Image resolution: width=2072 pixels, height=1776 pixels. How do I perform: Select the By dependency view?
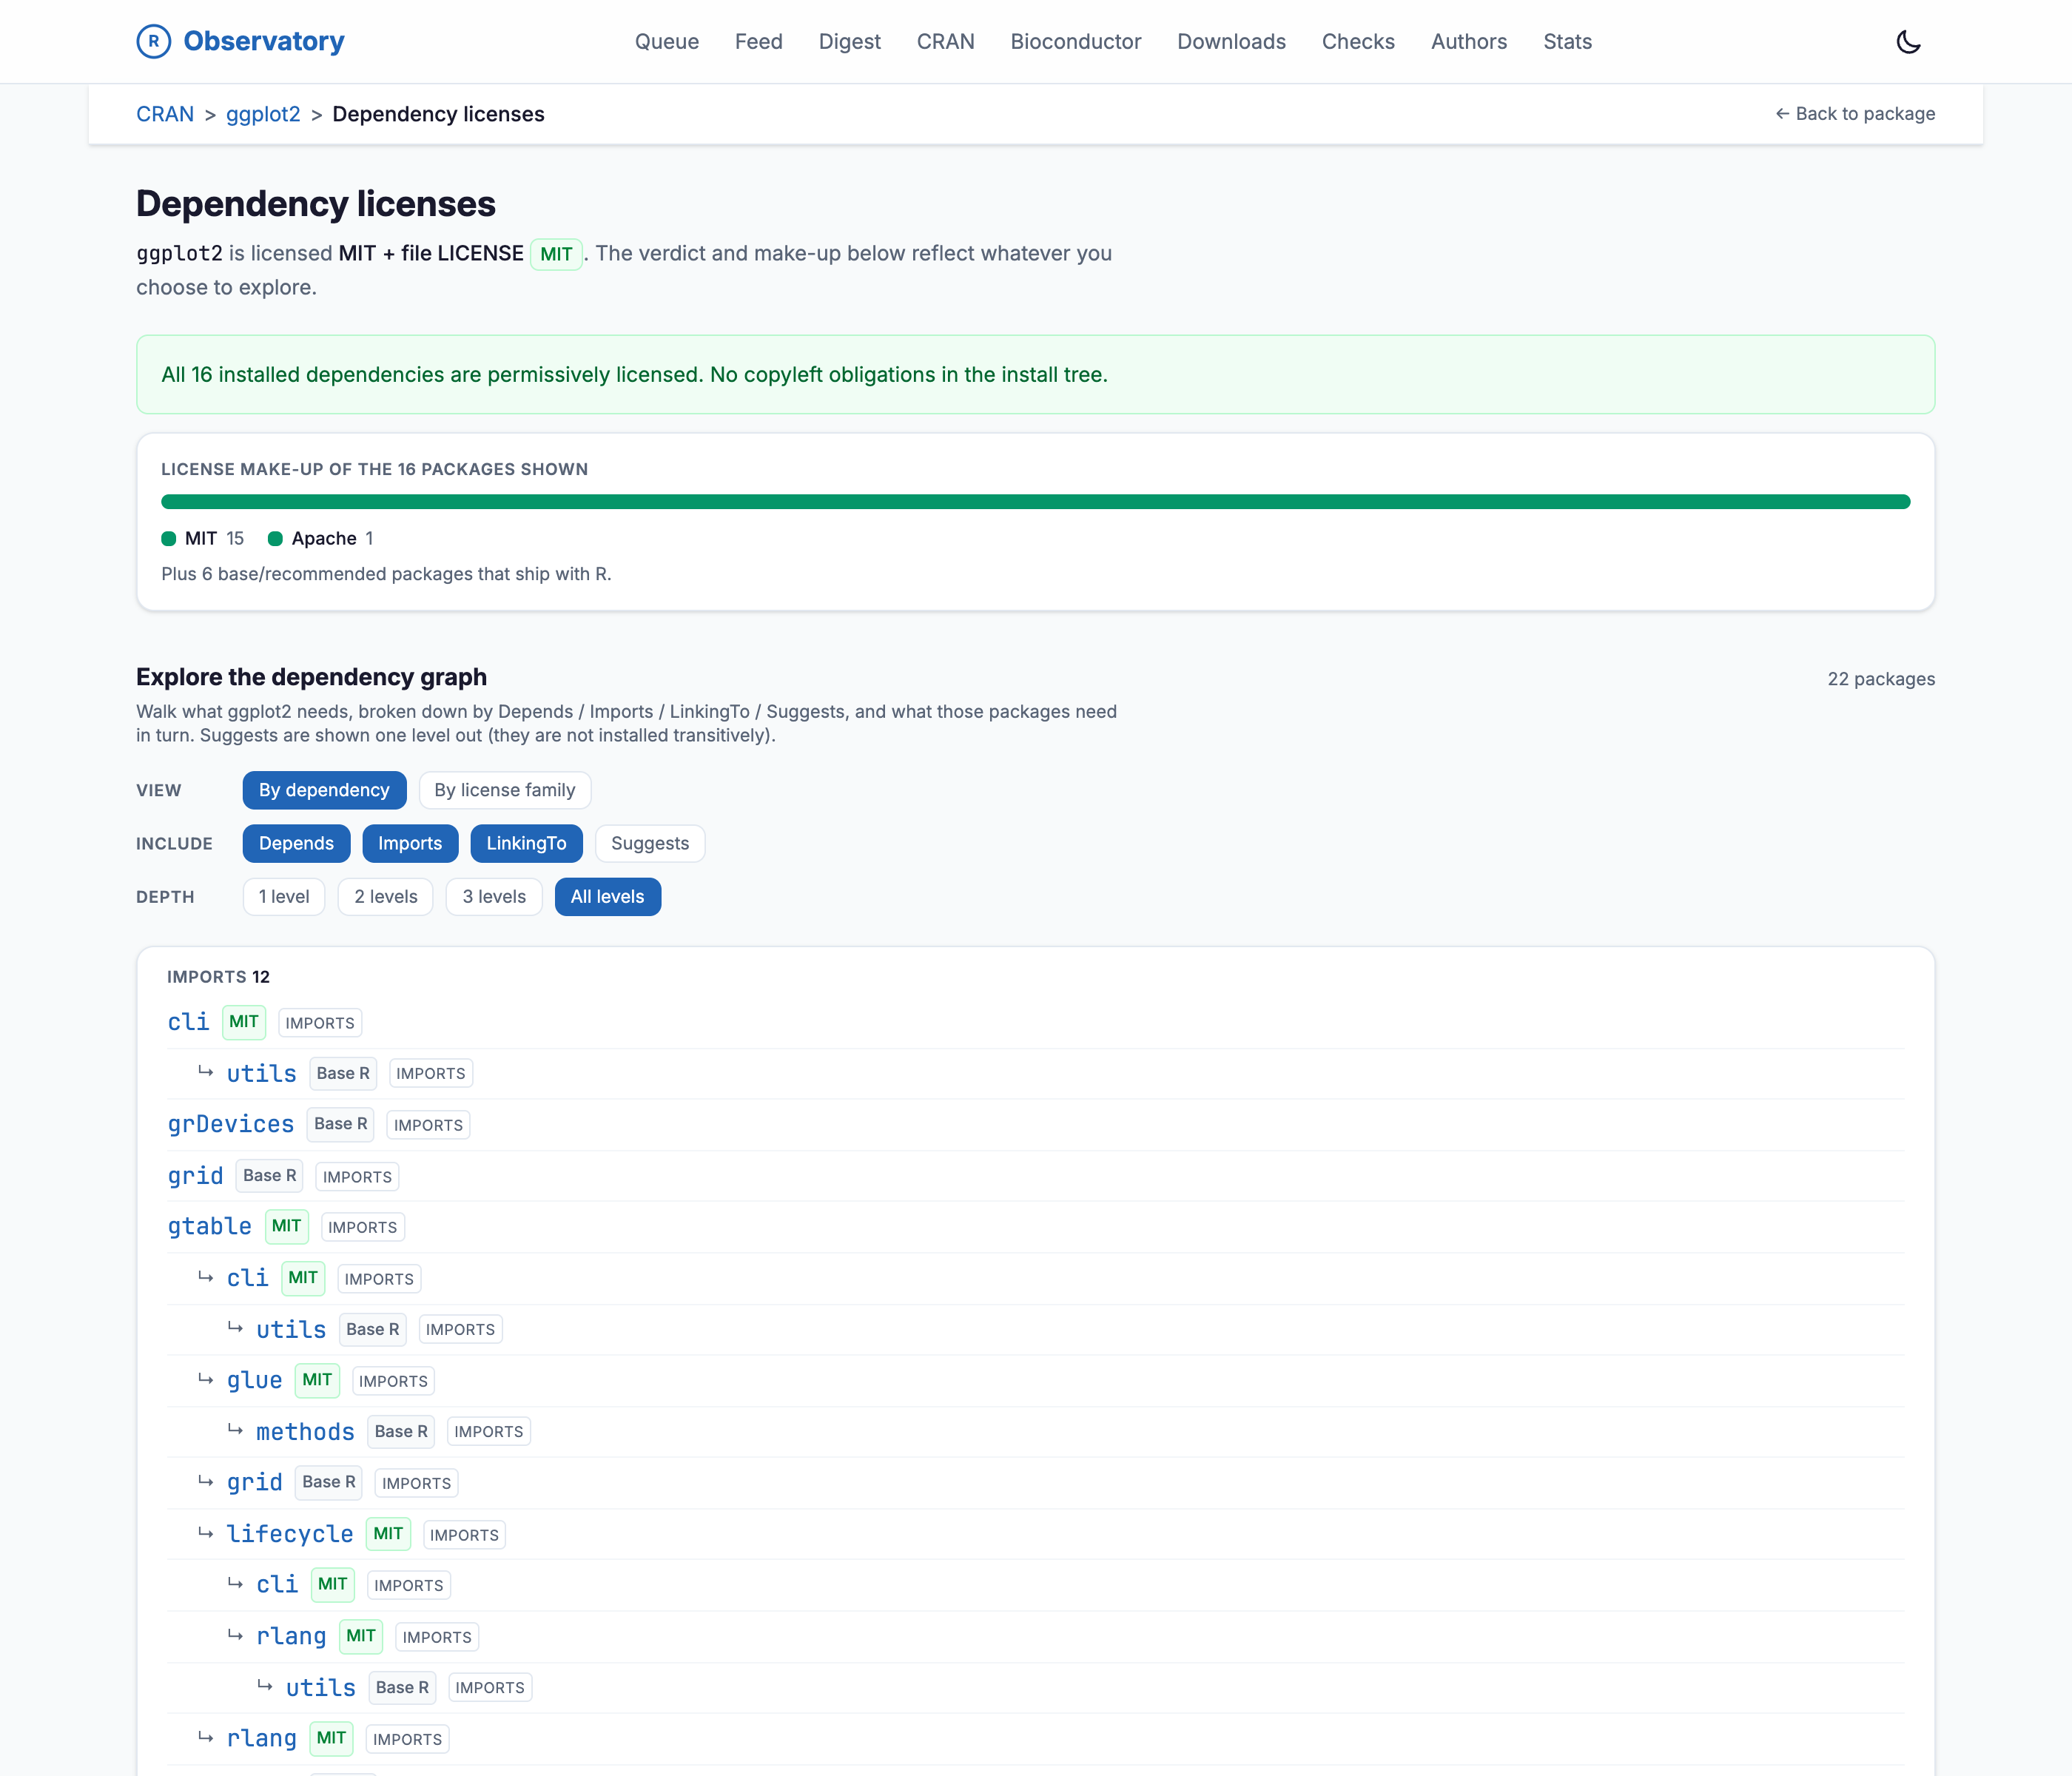pyautogui.click(x=324, y=790)
